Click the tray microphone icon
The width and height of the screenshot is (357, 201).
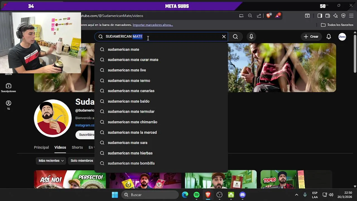305,195
